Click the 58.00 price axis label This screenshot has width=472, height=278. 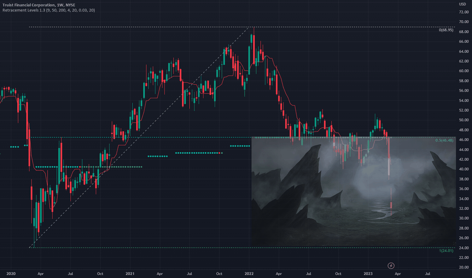pyautogui.click(x=464, y=81)
